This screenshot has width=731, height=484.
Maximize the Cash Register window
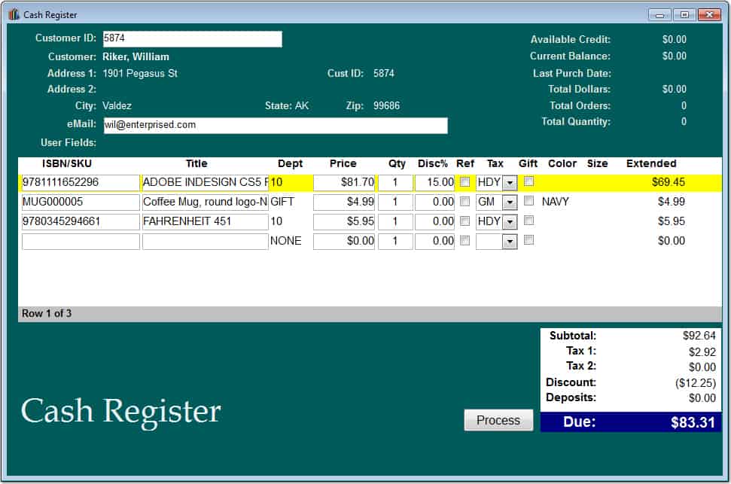click(684, 15)
